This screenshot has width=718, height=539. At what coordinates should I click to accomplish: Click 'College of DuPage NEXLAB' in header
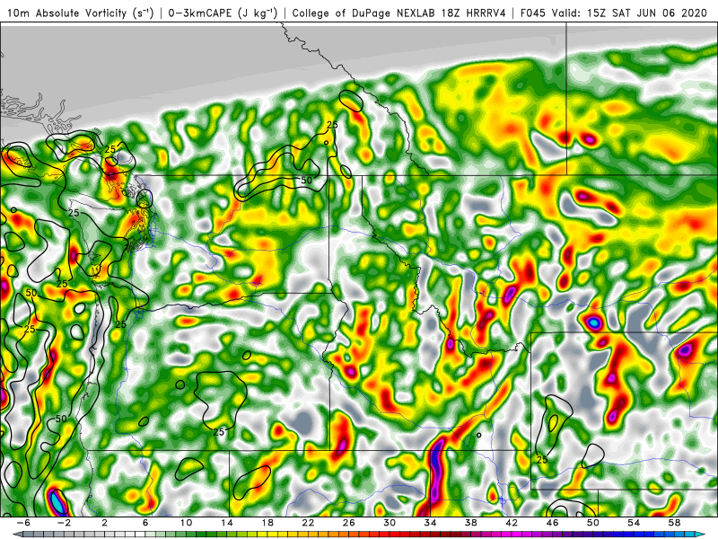click(365, 13)
